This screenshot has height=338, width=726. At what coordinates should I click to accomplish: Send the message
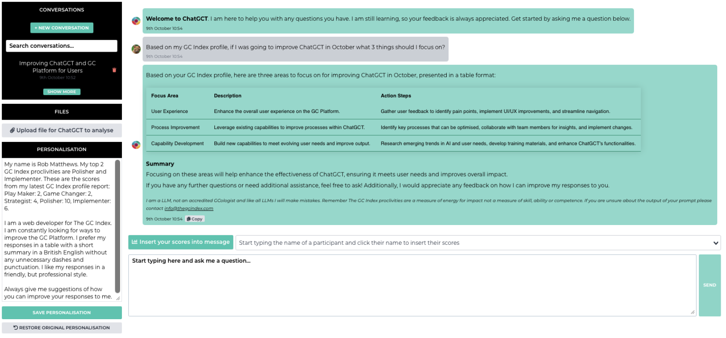(x=710, y=285)
